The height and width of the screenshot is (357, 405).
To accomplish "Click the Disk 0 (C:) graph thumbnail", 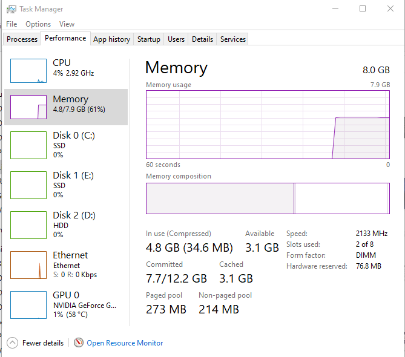I will [x=28, y=145].
